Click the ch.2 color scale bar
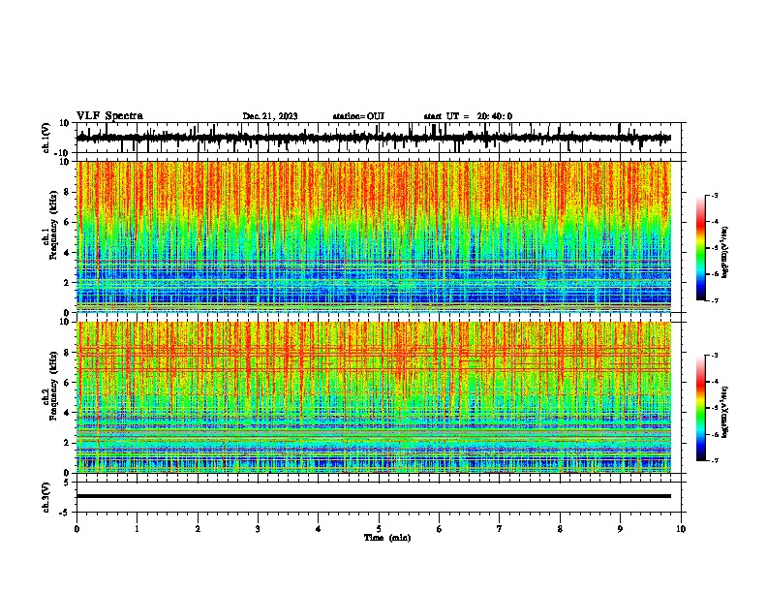Image resolution: width=767 pixels, height=593 pixels. (x=700, y=408)
